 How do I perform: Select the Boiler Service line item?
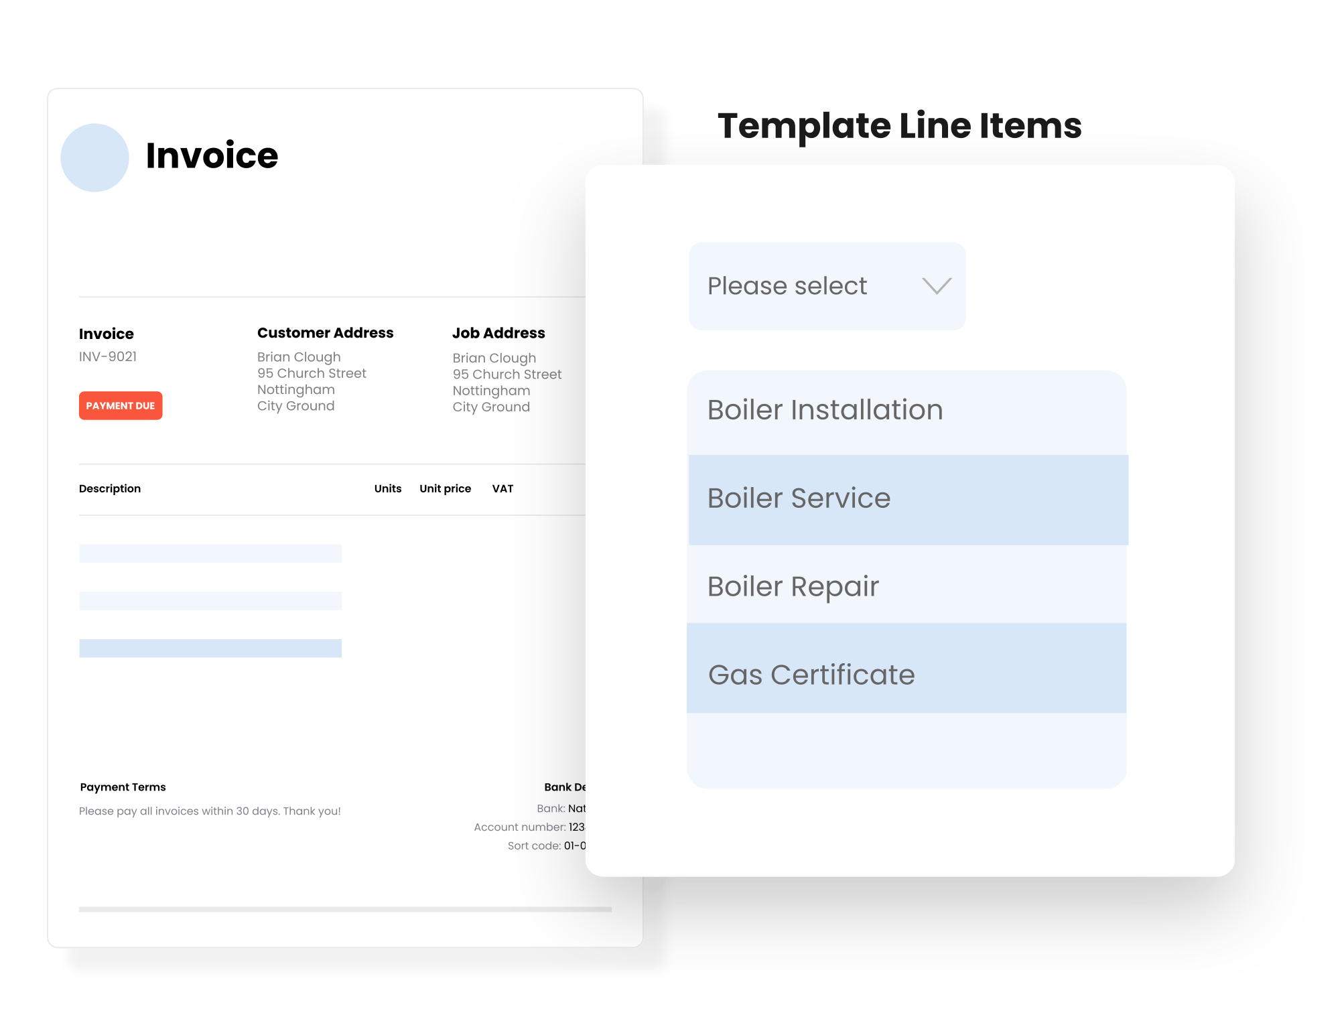tap(799, 498)
